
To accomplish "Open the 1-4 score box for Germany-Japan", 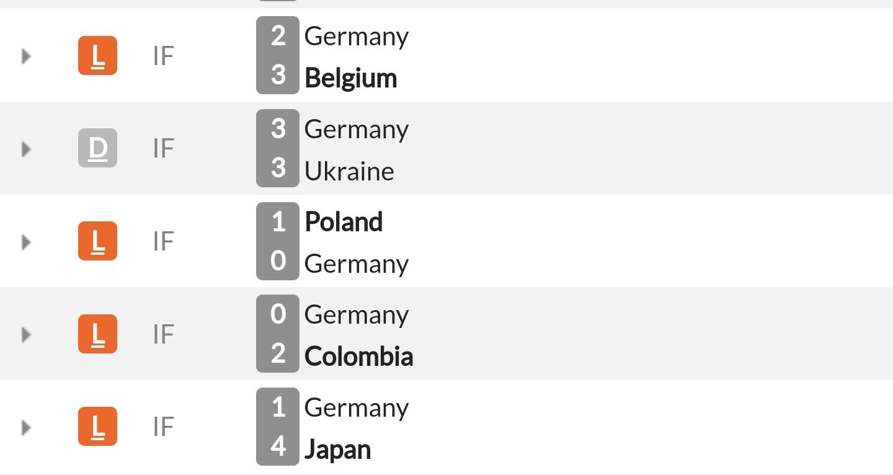I will pos(278,427).
